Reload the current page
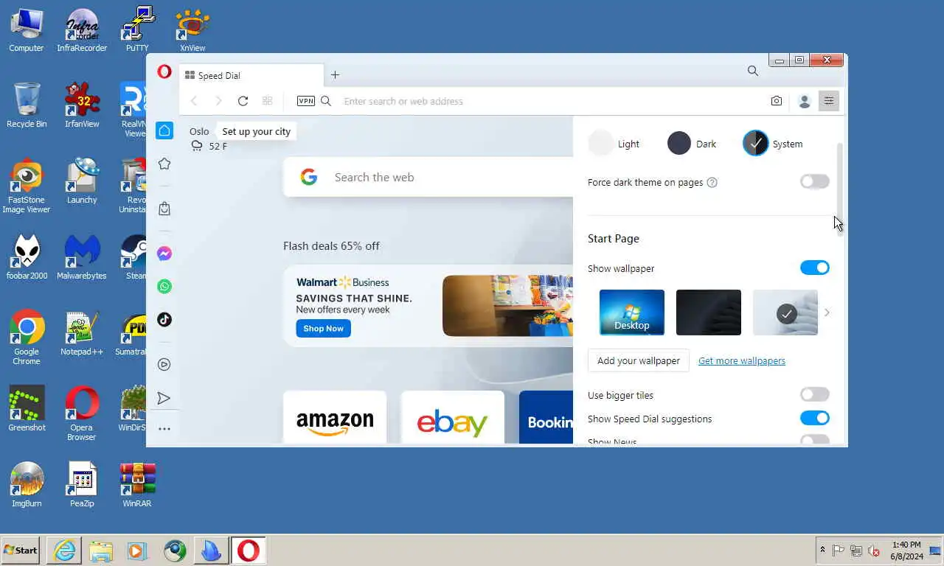Screen dimensions: 944x566 pyautogui.click(x=243, y=101)
